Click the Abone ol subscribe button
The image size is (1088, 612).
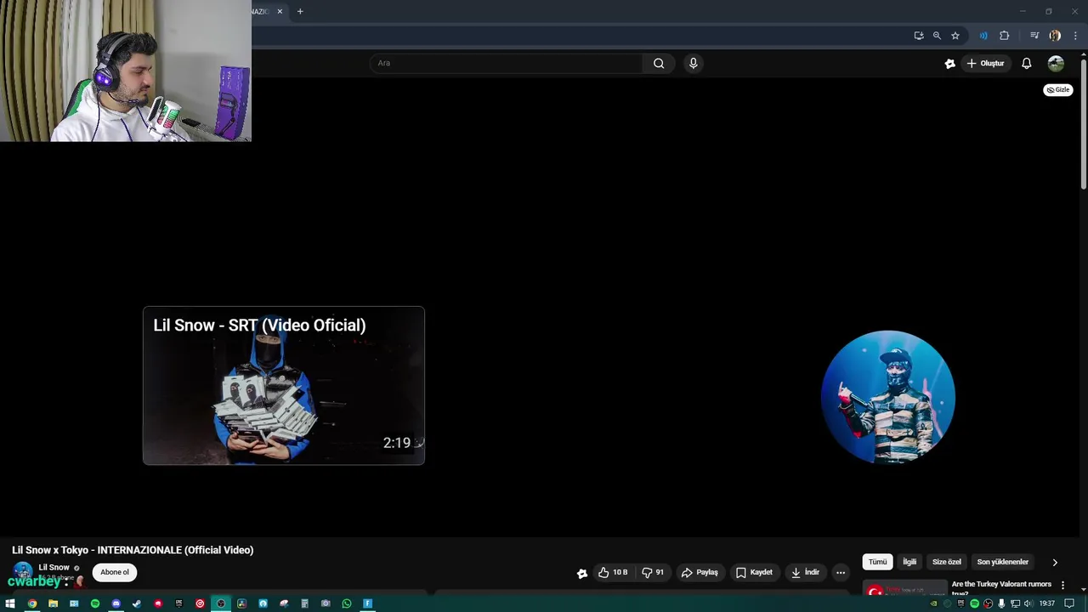[x=115, y=572]
